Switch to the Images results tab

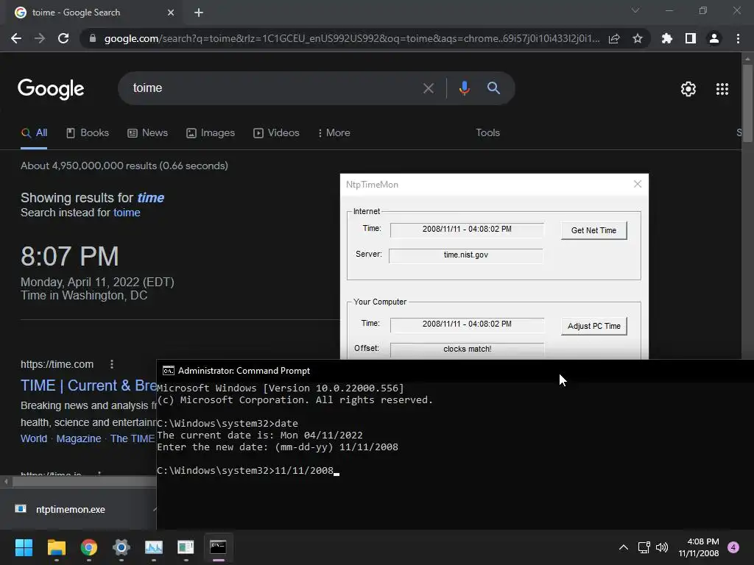[211, 133]
